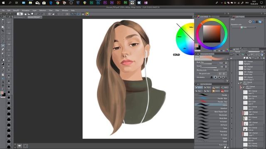
Task: Click the color space switch icon below color wheel
Action: tap(227, 50)
